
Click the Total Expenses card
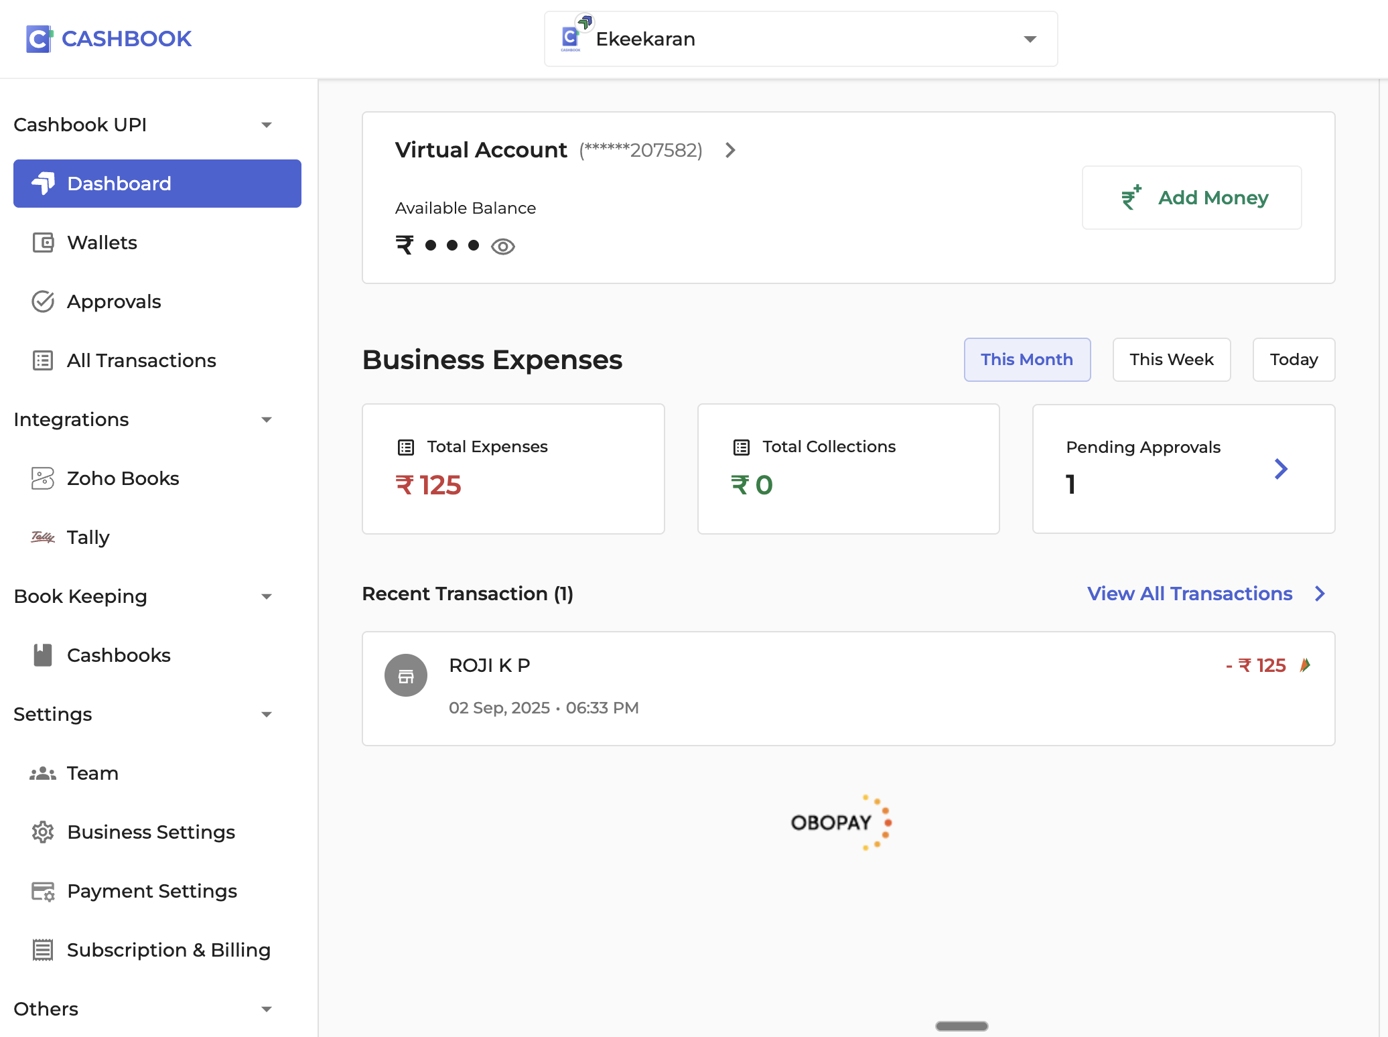coord(513,469)
